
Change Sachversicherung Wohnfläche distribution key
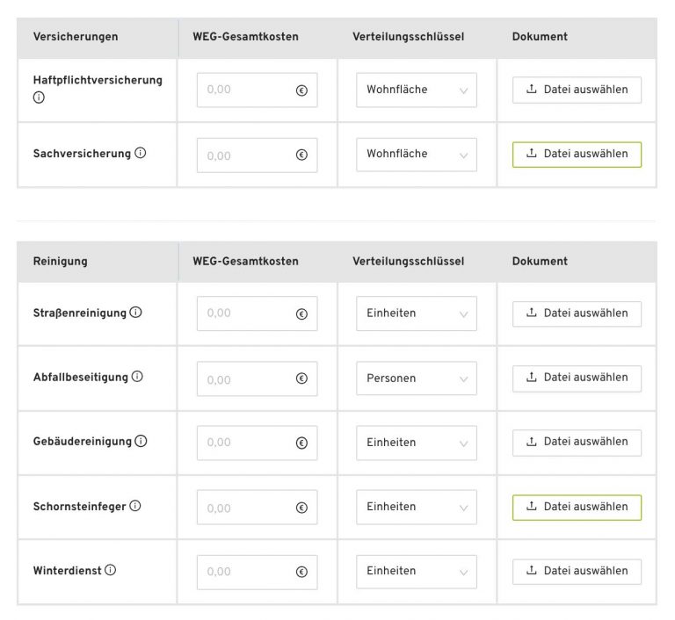(x=416, y=155)
